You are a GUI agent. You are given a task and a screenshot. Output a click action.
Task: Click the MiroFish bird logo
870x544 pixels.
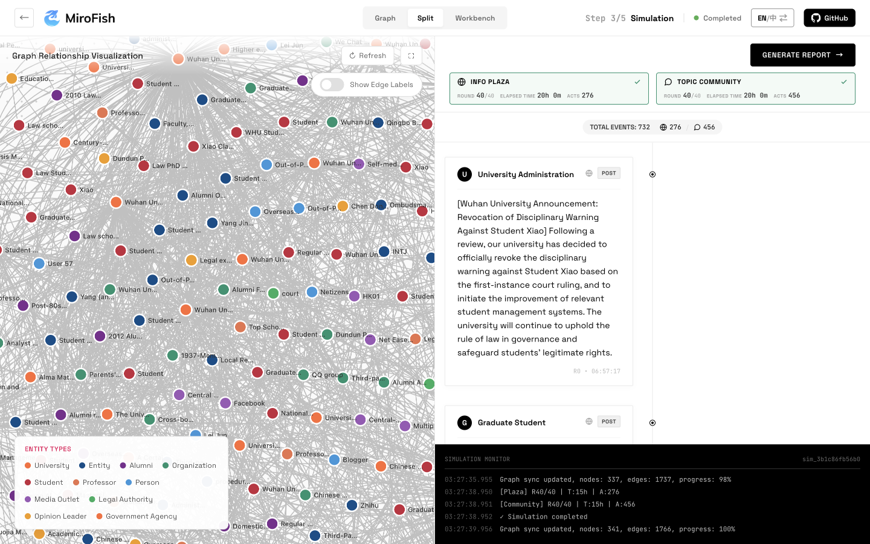point(52,18)
